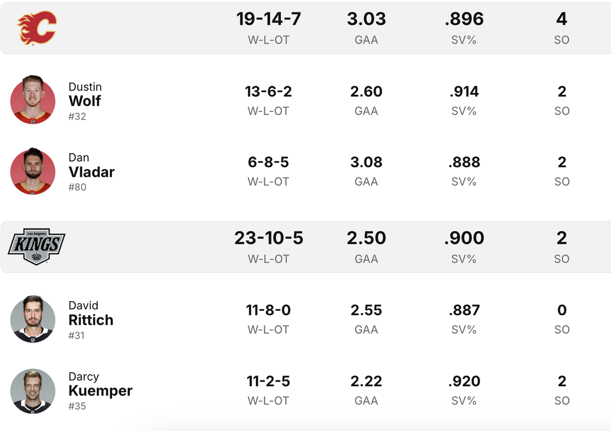Open Dan Vladar's headshot photo
The height and width of the screenshot is (431, 611).
pyautogui.click(x=33, y=171)
